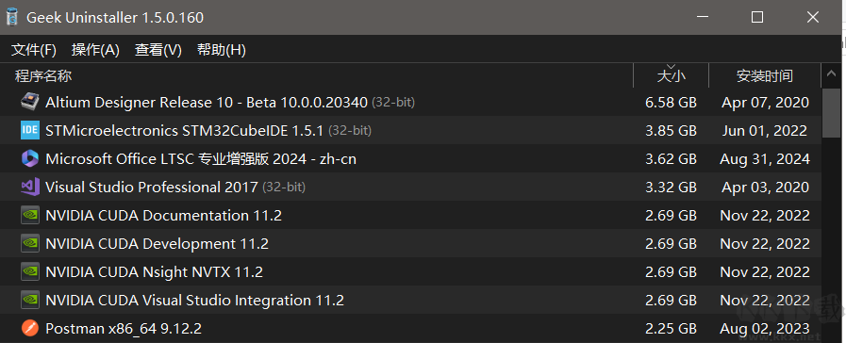
Task: Click the NVIDIA CUDA Development icon
Action: coord(29,244)
